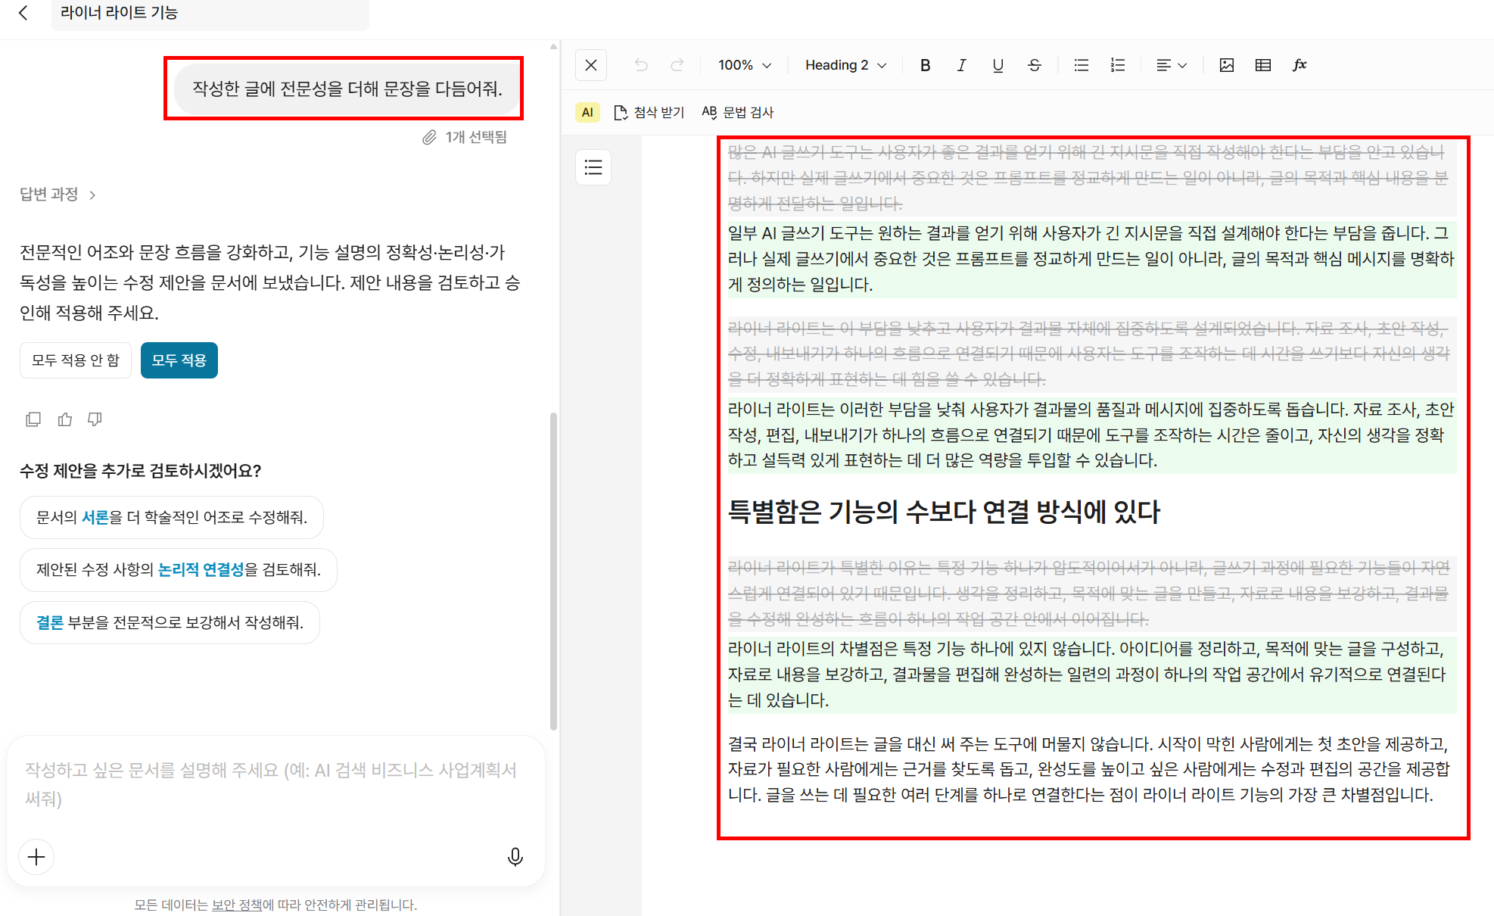The height and width of the screenshot is (916, 1494).
Task: Click the yellow AI button
Action: pyautogui.click(x=587, y=112)
